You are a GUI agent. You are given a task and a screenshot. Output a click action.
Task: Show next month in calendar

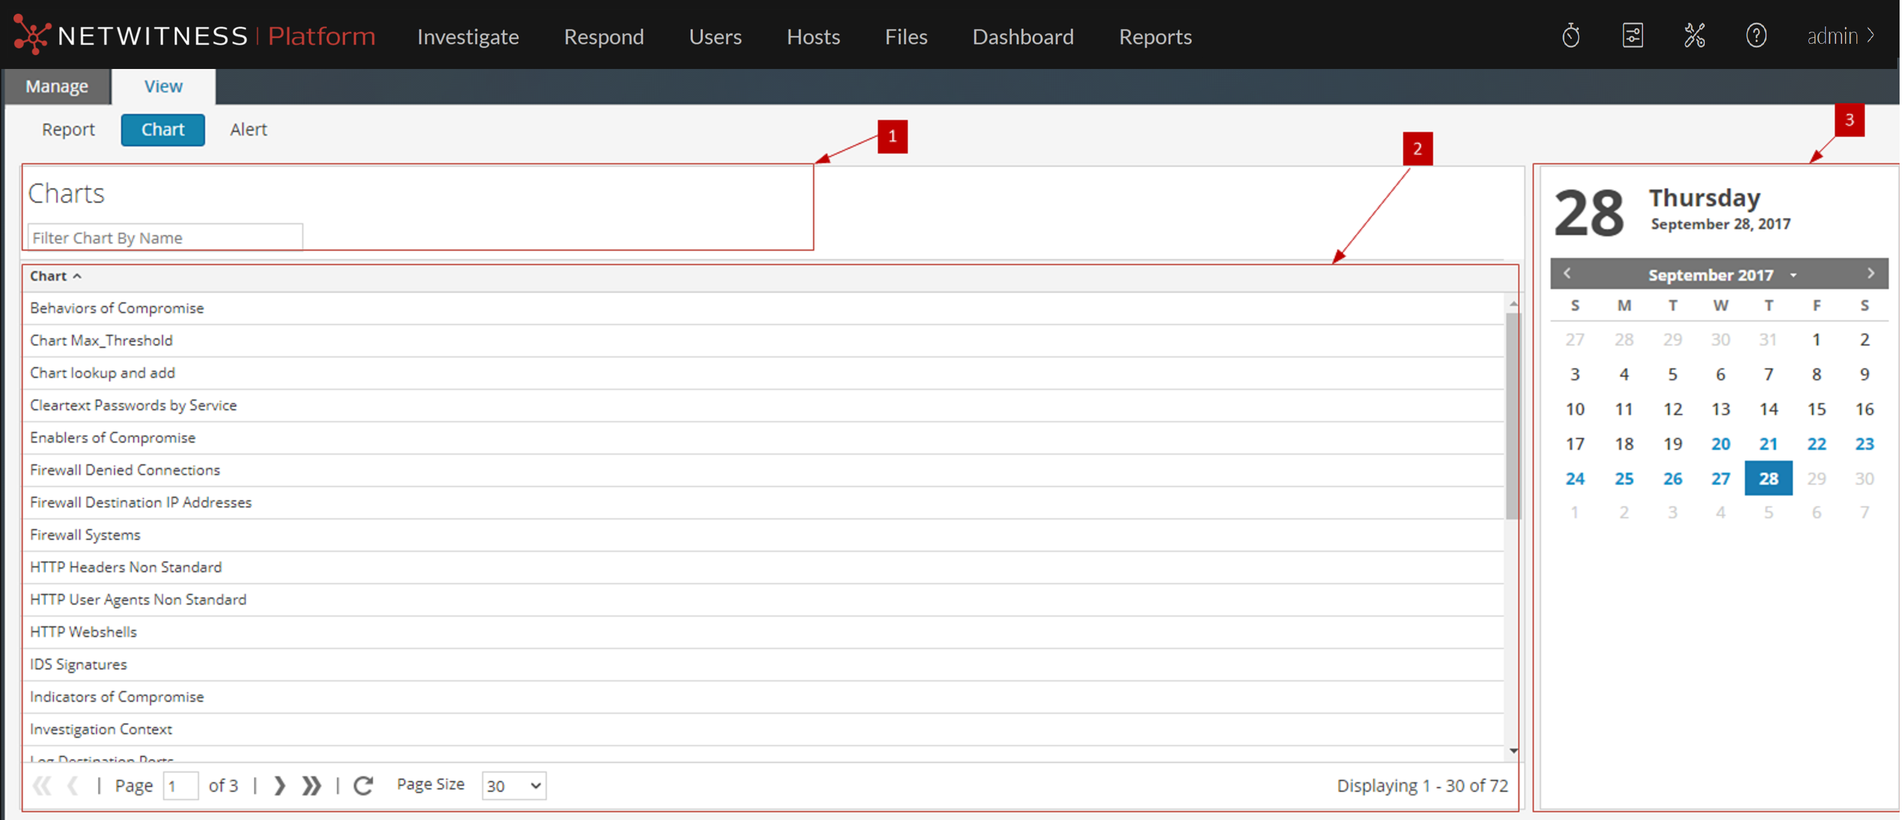click(1870, 274)
